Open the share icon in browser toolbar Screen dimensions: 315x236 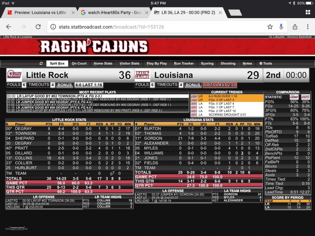click(295, 27)
